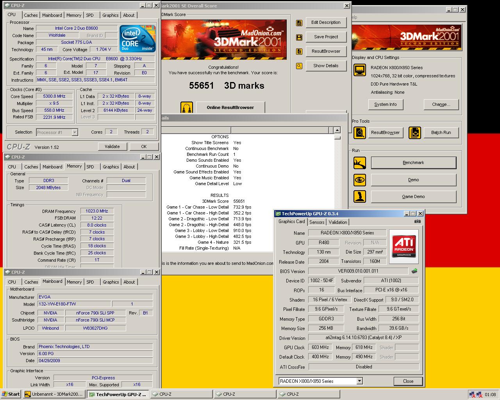Click the Benchmark run icon
The image size is (500, 400).
pyautogui.click(x=360, y=163)
